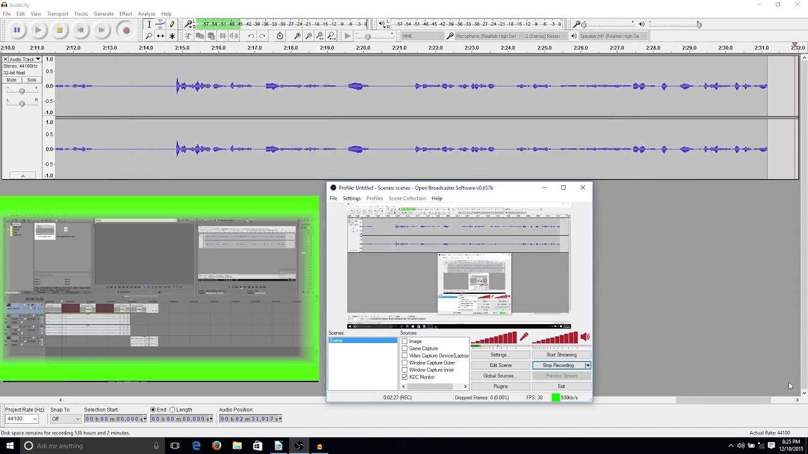
Task: Open the audio host MME dropdown
Action: (x=422, y=36)
